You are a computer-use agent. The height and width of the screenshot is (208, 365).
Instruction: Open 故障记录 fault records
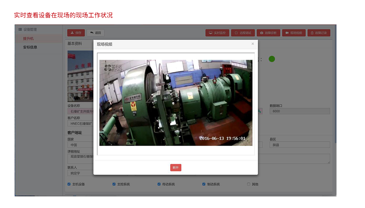(x=319, y=33)
